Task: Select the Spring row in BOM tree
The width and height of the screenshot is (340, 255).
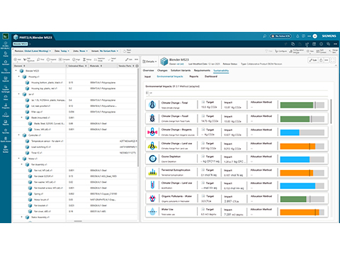Action: pos(75,193)
